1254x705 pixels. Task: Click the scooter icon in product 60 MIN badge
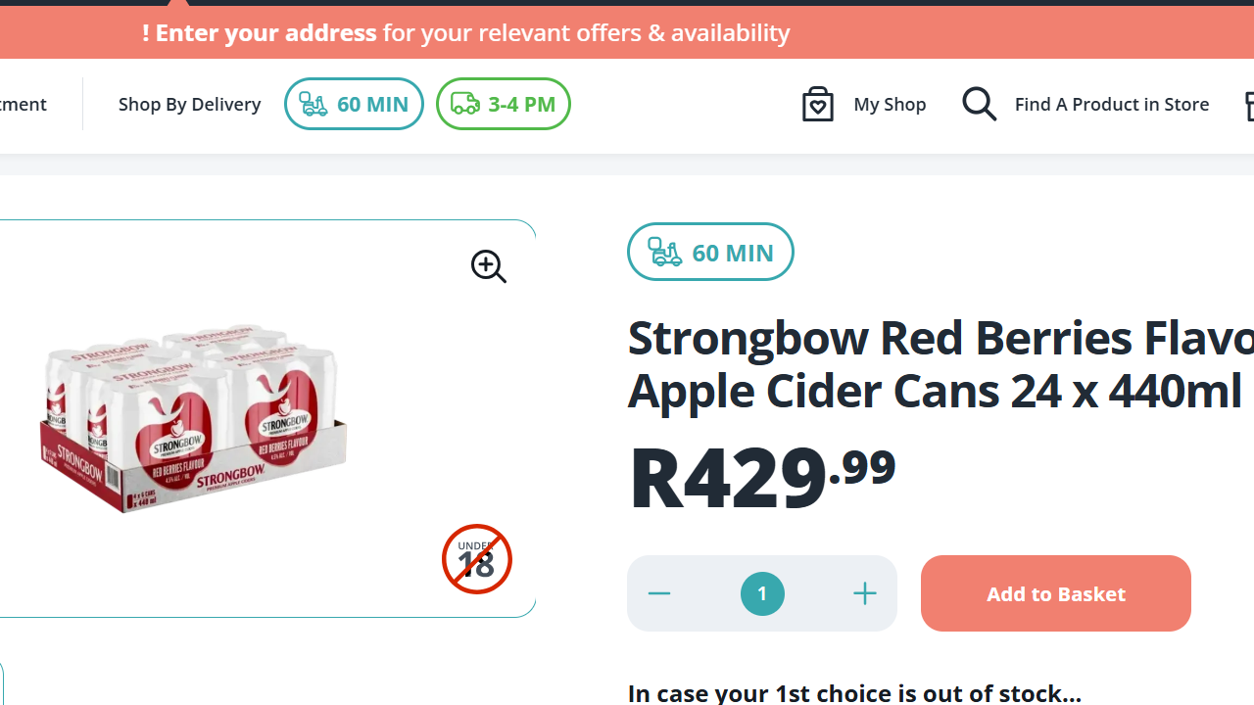pyautogui.click(x=665, y=253)
